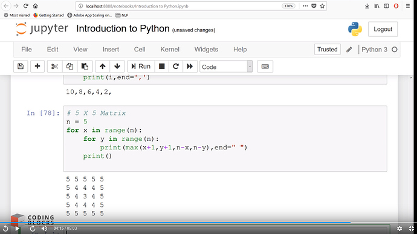Click the 170% zoom indicator
This screenshot has width=417, height=234.
[x=288, y=6]
